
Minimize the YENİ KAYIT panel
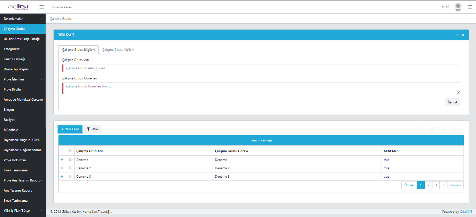tap(457, 35)
